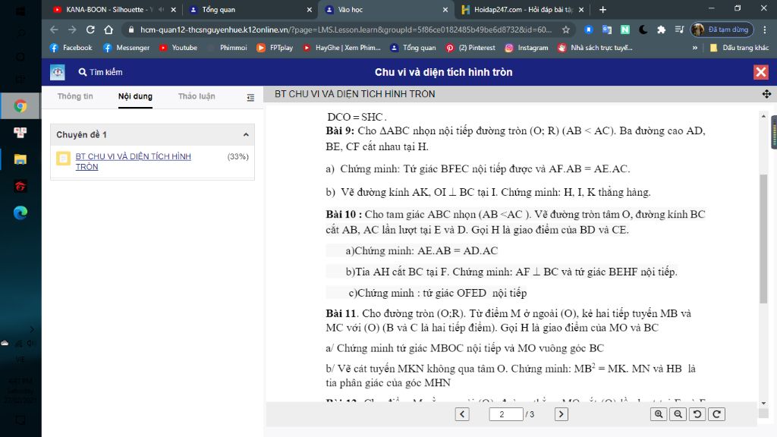This screenshot has height=437, width=777.
Task: Select the Nội dung tab
Action: [x=135, y=96]
